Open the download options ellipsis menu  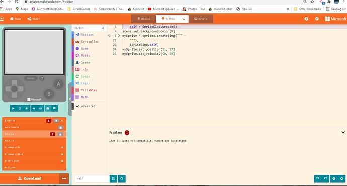pyautogui.click(x=64, y=178)
